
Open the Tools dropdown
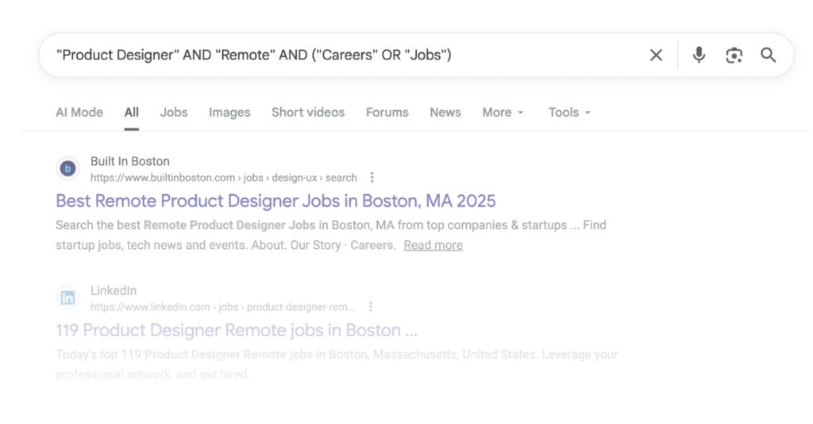point(569,113)
